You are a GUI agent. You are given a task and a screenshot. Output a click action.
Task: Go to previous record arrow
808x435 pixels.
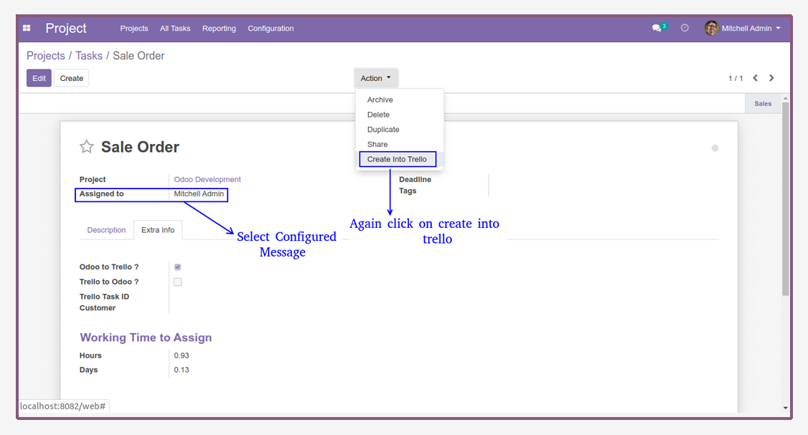point(756,78)
